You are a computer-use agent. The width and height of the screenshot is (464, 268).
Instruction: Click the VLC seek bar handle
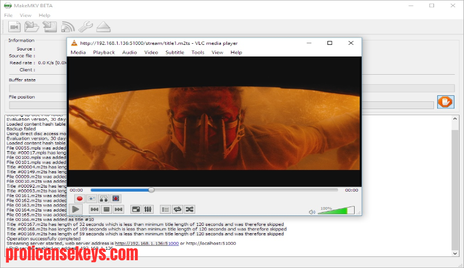151,190
